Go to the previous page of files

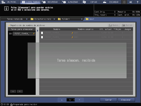coord(62,100)
